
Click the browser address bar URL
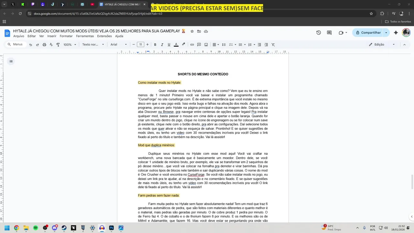(x=98, y=14)
